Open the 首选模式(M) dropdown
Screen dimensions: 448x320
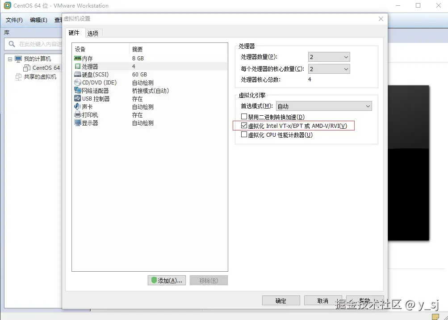tap(324, 106)
